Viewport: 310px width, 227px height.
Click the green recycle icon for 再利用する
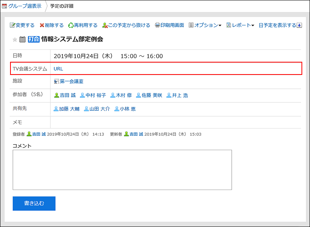point(71,25)
